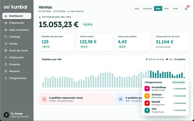194x121 pixels.
Task: Click the Punto de venta register icon
Action: (6, 51)
